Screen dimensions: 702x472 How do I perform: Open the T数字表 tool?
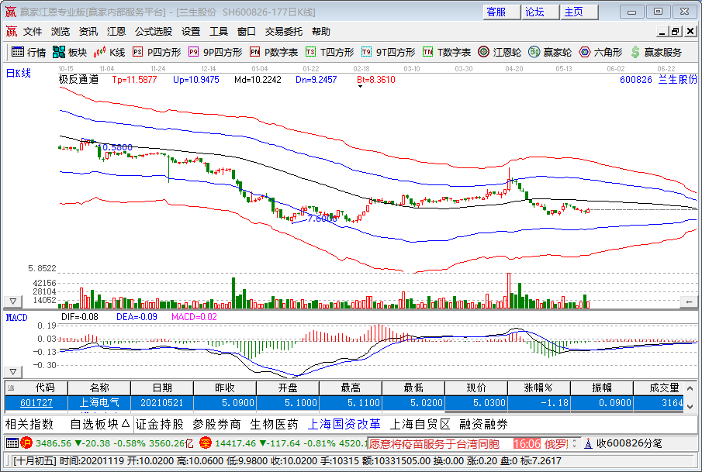pos(447,53)
